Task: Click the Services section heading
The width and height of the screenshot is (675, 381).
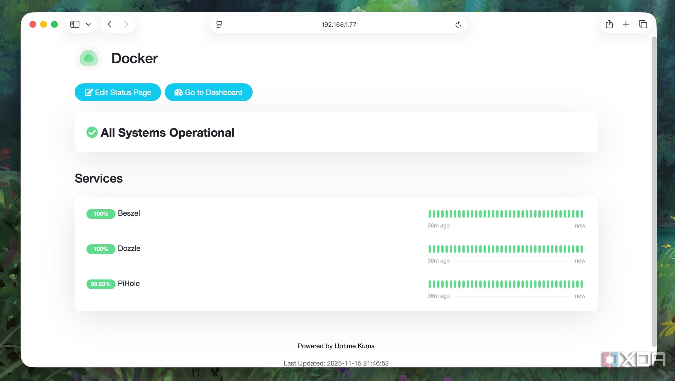Action: click(99, 178)
